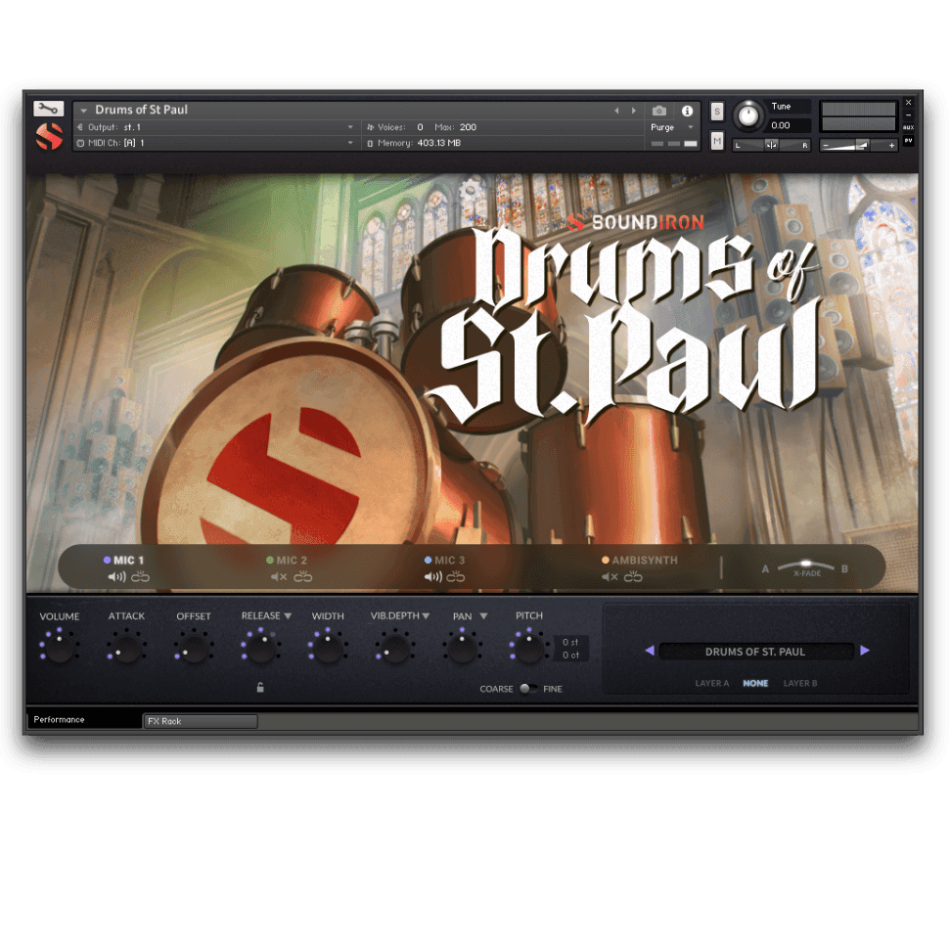Toggle the Coarse/Fine pitch switch

[527, 689]
